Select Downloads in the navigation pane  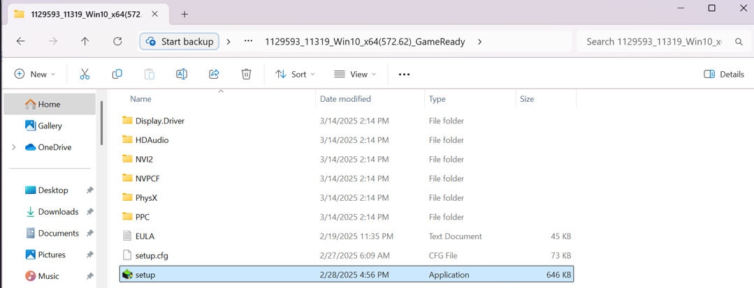click(58, 211)
